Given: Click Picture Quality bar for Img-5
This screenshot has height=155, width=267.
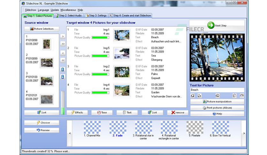Looking at the screenshot, I should (101, 56).
